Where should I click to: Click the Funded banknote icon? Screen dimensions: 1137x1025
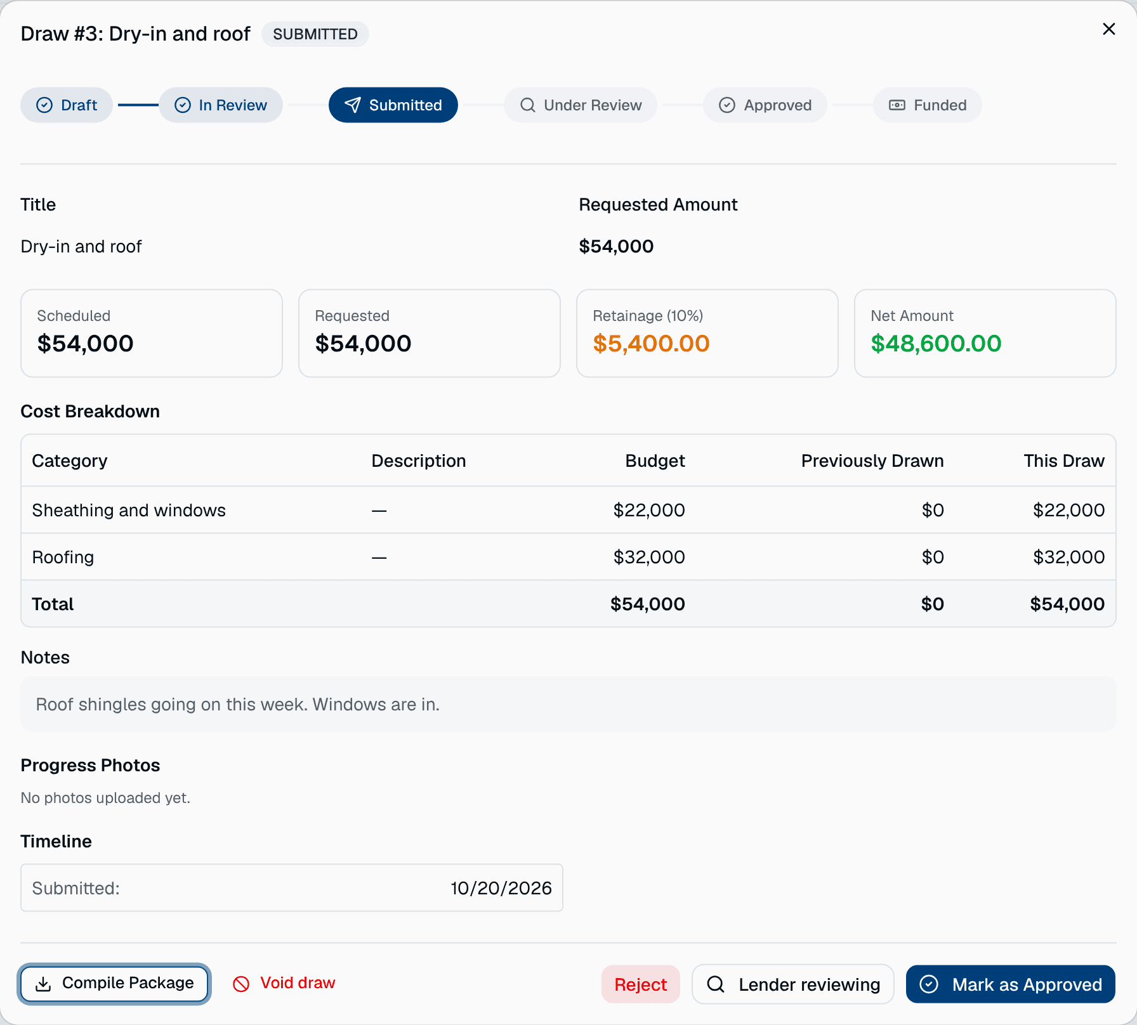(897, 105)
